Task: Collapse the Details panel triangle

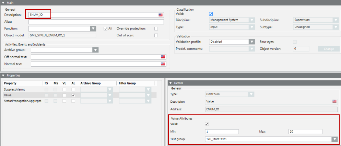Action: [171, 83]
